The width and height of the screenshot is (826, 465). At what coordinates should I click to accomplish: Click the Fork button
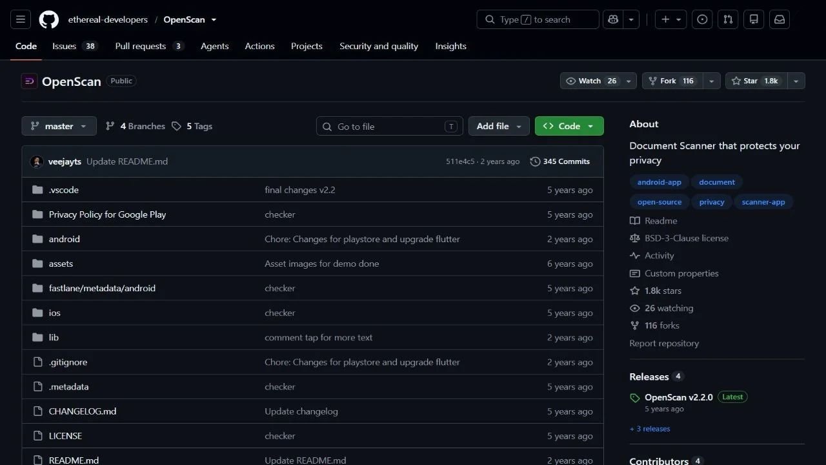pos(672,81)
